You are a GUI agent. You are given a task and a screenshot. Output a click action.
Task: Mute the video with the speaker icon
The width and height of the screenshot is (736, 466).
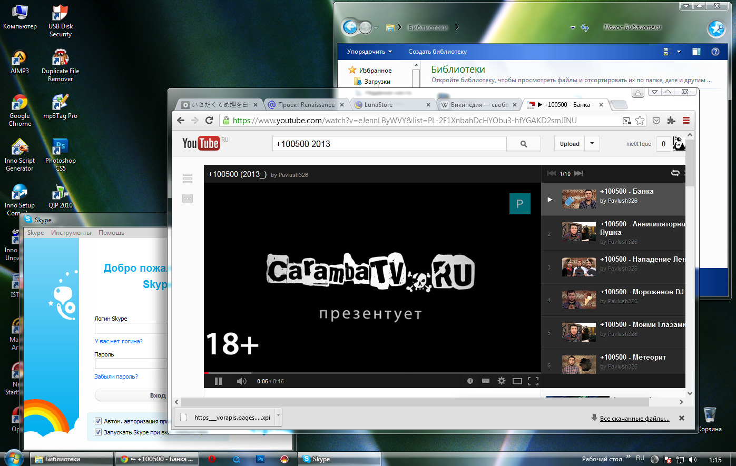[x=242, y=381]
